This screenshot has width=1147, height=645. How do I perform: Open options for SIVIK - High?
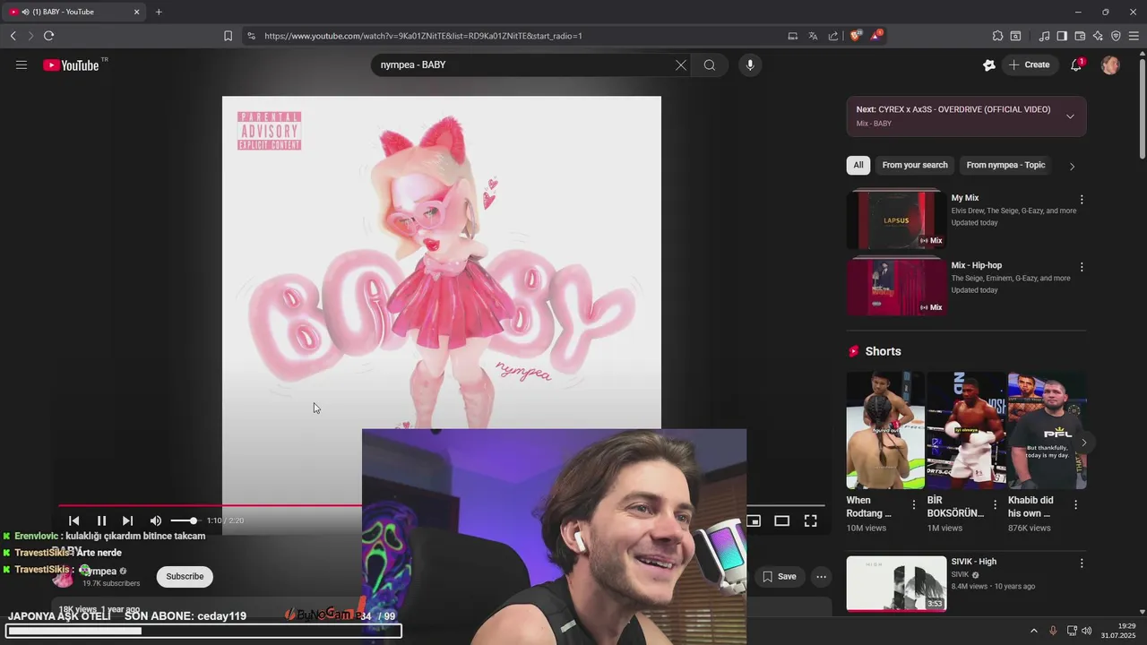[x=1082, y=563]
